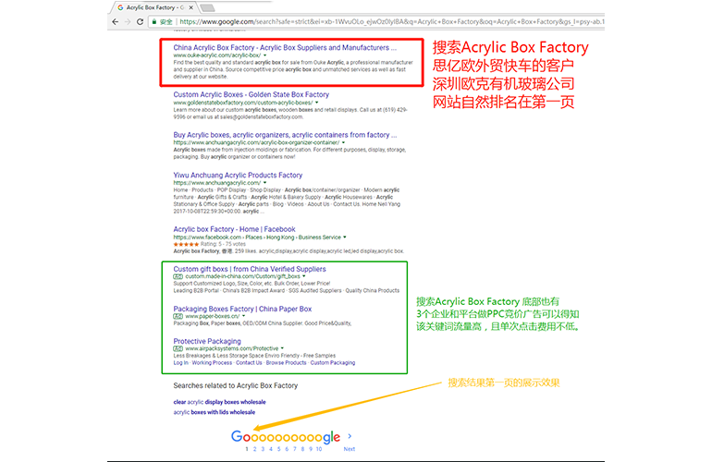
Task: Open China Acrylic Box Factory result
Action: coord(285,48)
